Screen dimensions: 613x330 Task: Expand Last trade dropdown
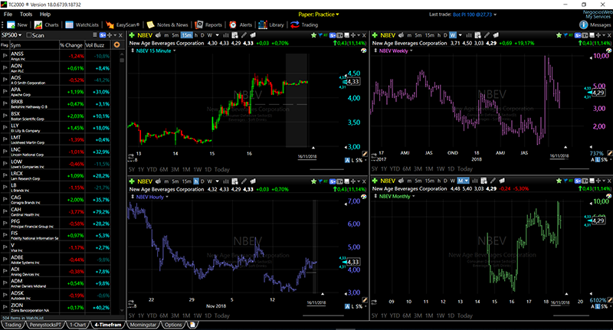tap(495, 15)
